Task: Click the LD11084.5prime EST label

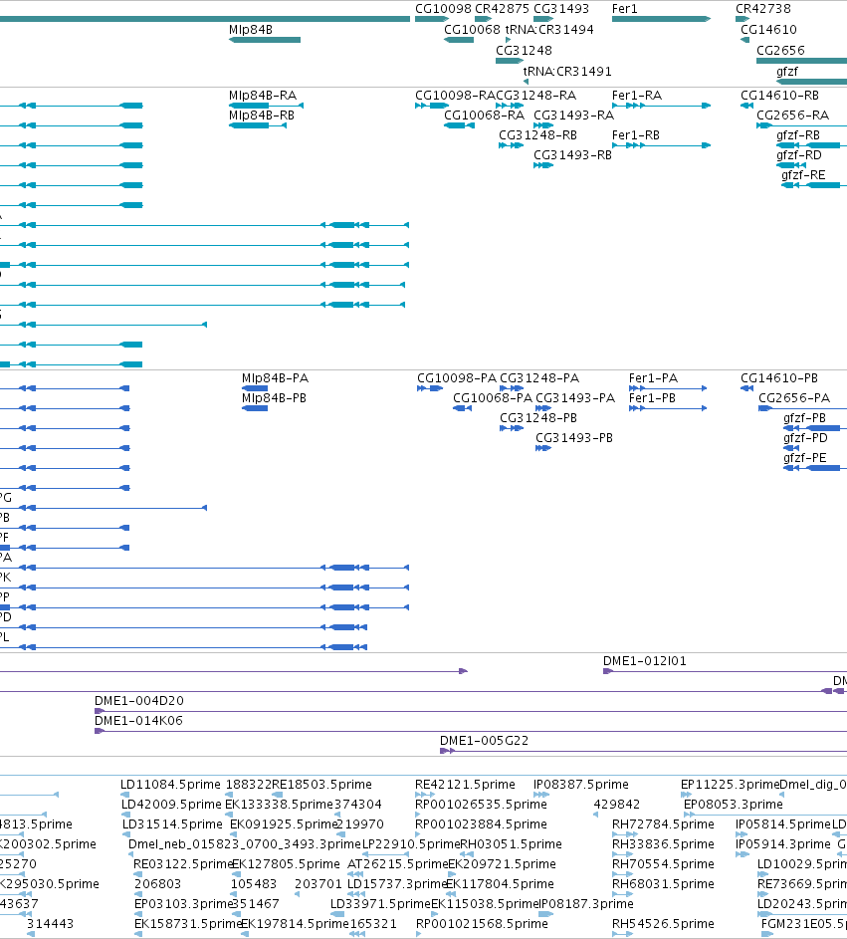Action: [170, 784]
